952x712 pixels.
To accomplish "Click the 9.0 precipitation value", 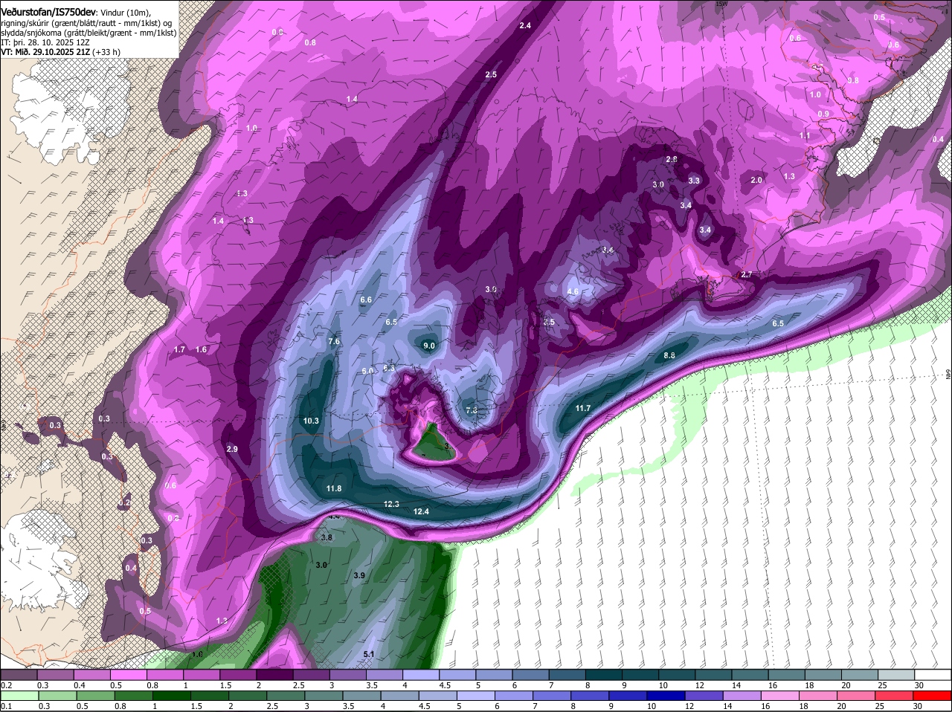I will pyautogui.click(x=429, y=346).
